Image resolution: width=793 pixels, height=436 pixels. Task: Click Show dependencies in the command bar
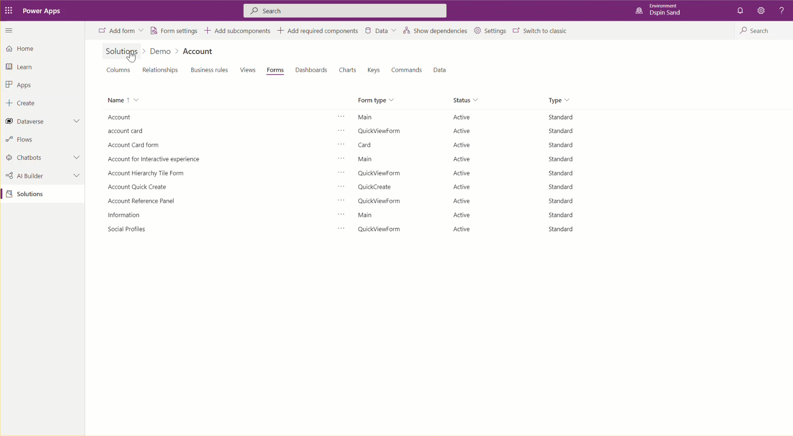click(x=435, y=31)
